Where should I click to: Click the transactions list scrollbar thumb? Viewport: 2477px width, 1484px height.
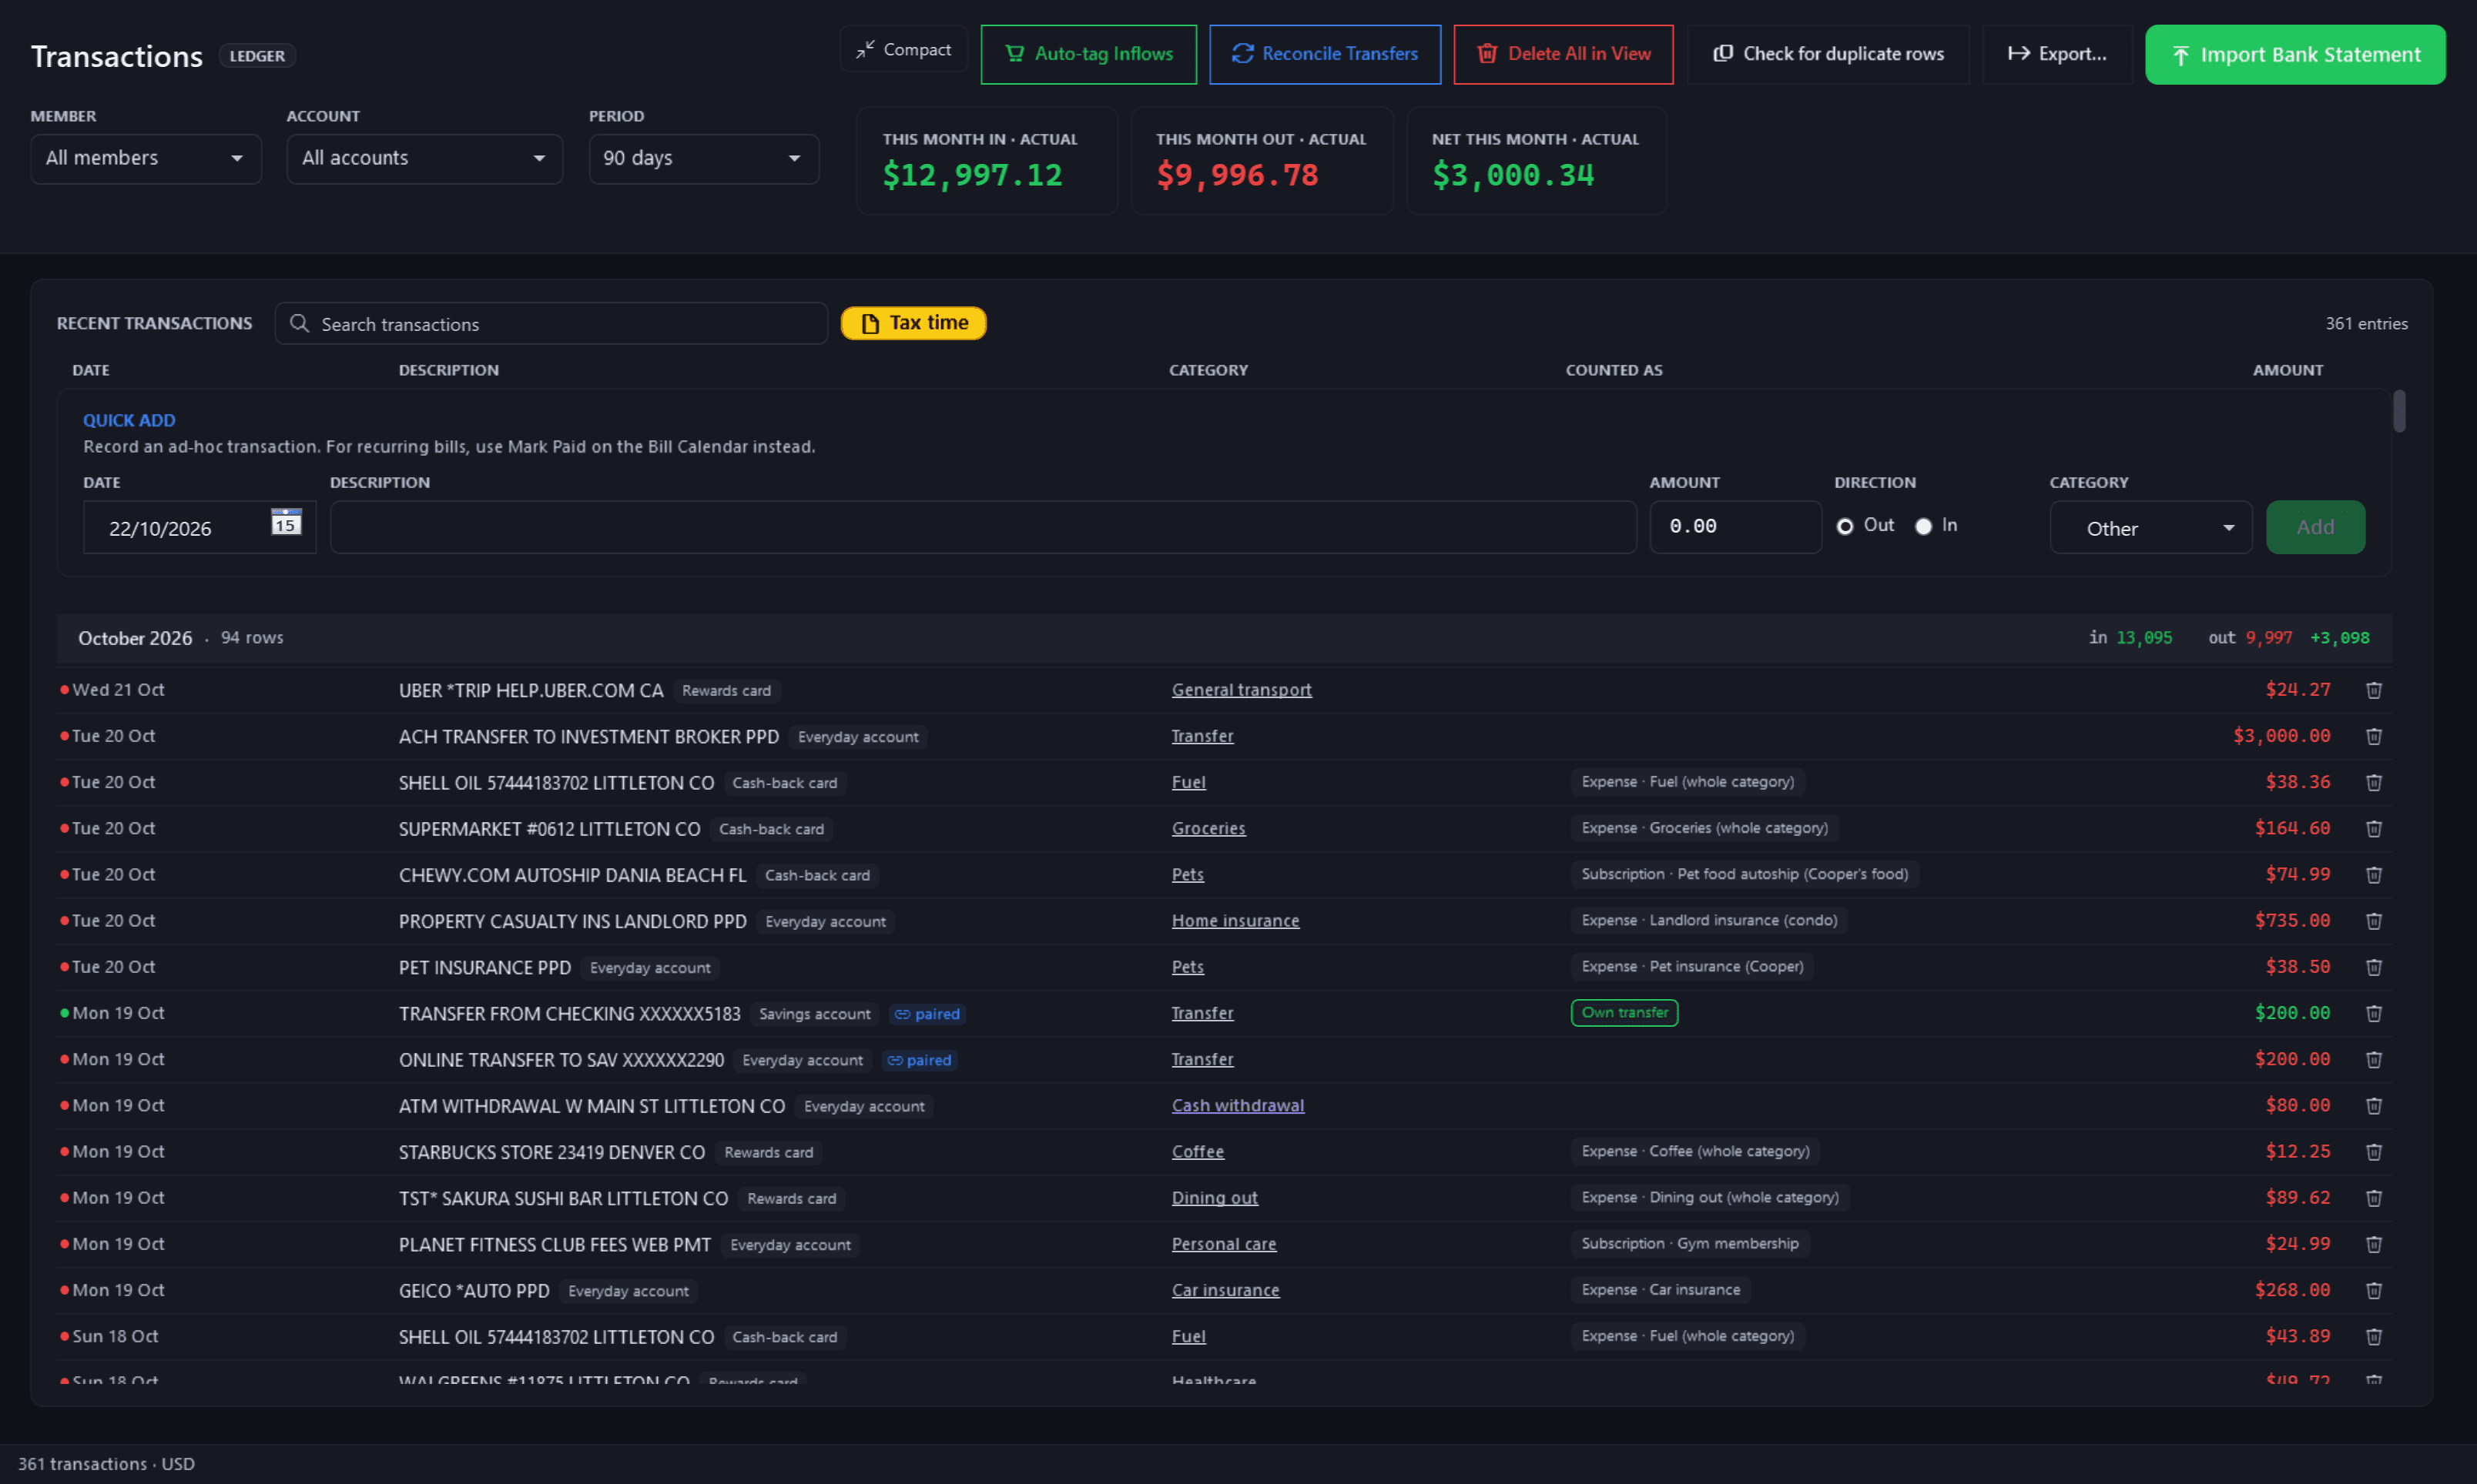[x=2399, y=411]
